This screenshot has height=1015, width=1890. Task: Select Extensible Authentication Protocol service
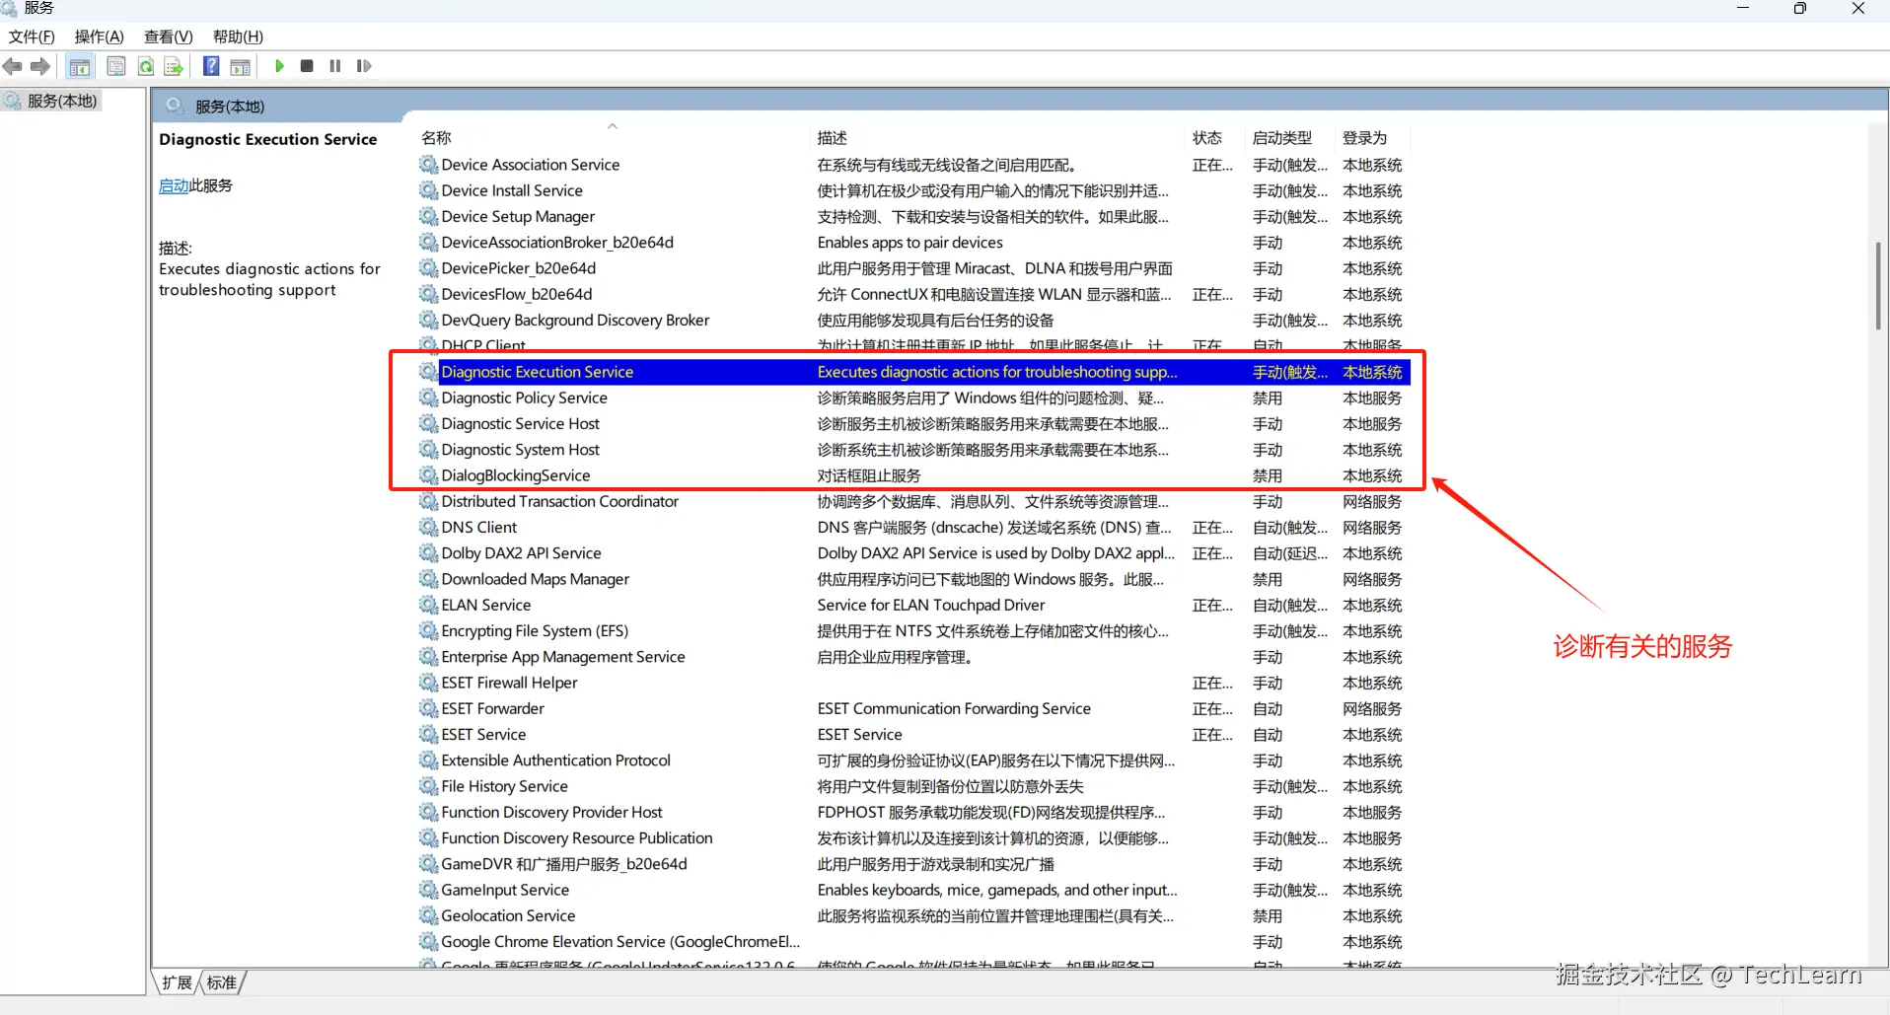tap(914, 761)
